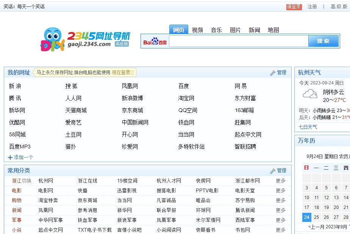Screen dimensions: 350x234
Task: Open the 铁血军事 link
Action: click(x=87, y=220)
